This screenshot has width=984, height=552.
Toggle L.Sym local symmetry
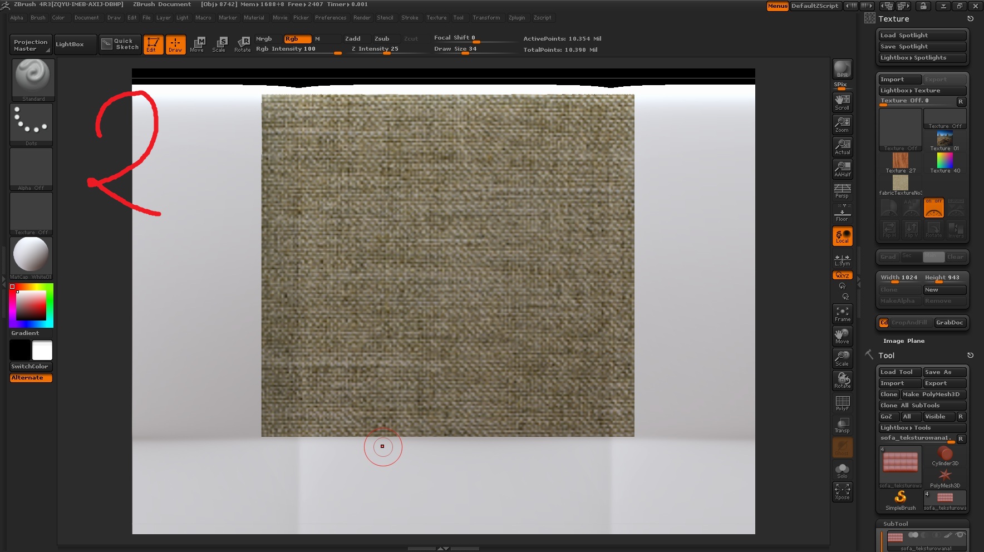coord(843,259)
